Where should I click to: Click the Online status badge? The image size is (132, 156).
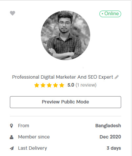[110, 14]
